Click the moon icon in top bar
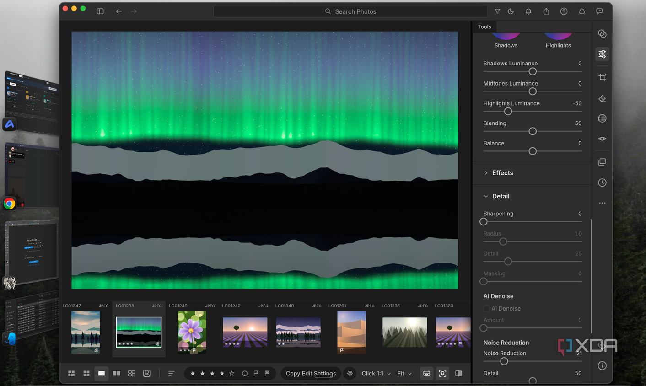The height and width of the screenshot is (386, 646). (x=511, y=11)
